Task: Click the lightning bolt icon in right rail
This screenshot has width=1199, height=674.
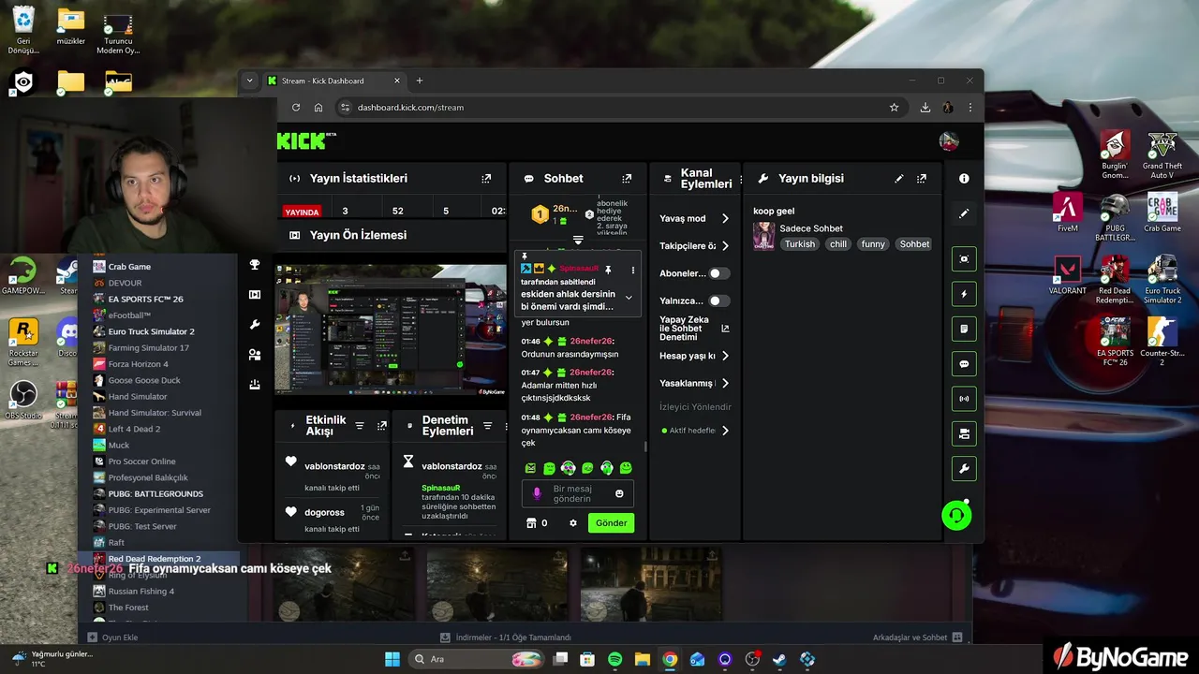Action: 964,294
